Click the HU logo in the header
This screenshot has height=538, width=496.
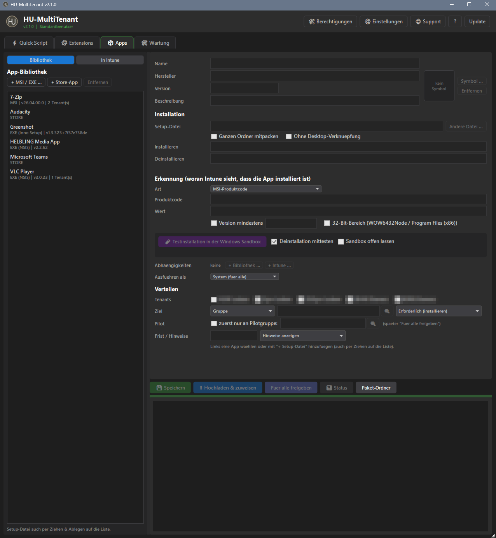12,21
